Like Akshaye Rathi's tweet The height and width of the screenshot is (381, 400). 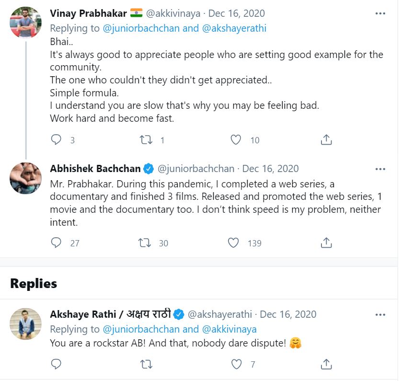[x=236, y=364]
